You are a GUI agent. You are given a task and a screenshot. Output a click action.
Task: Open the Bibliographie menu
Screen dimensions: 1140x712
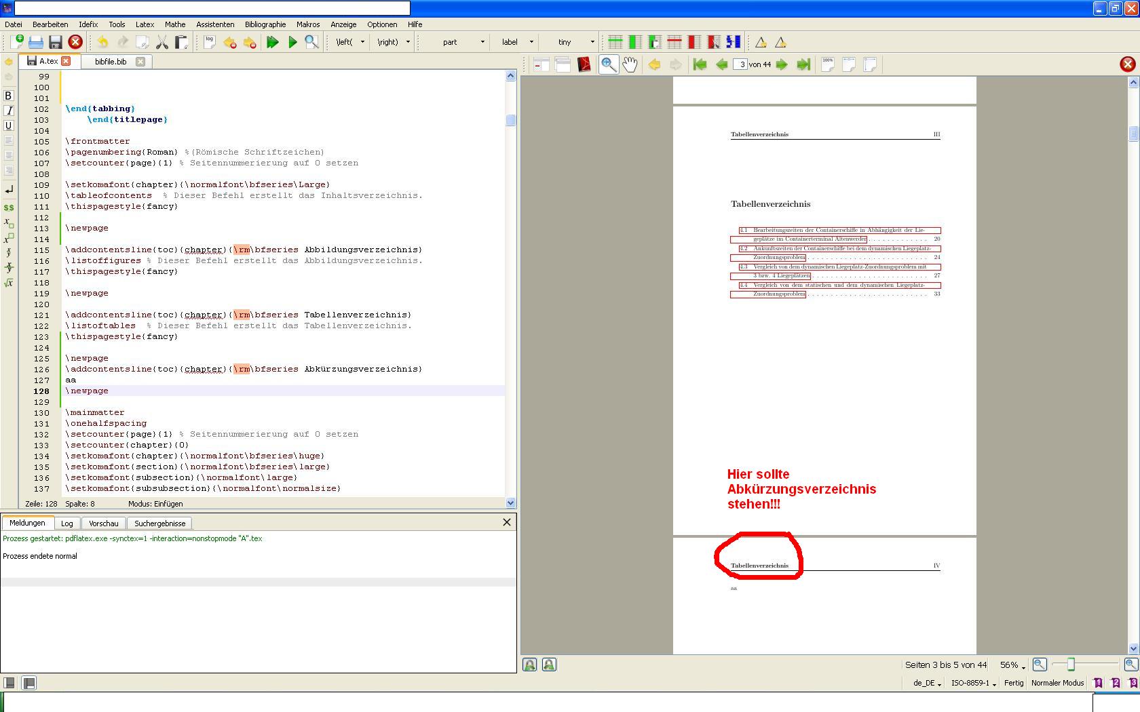coord(265,24)
